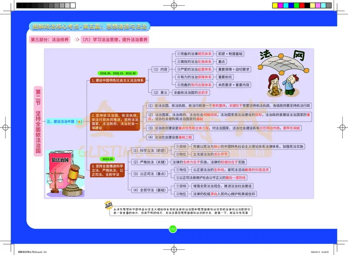
Task: Click the 2023.14 year tag
Action: 107,159
